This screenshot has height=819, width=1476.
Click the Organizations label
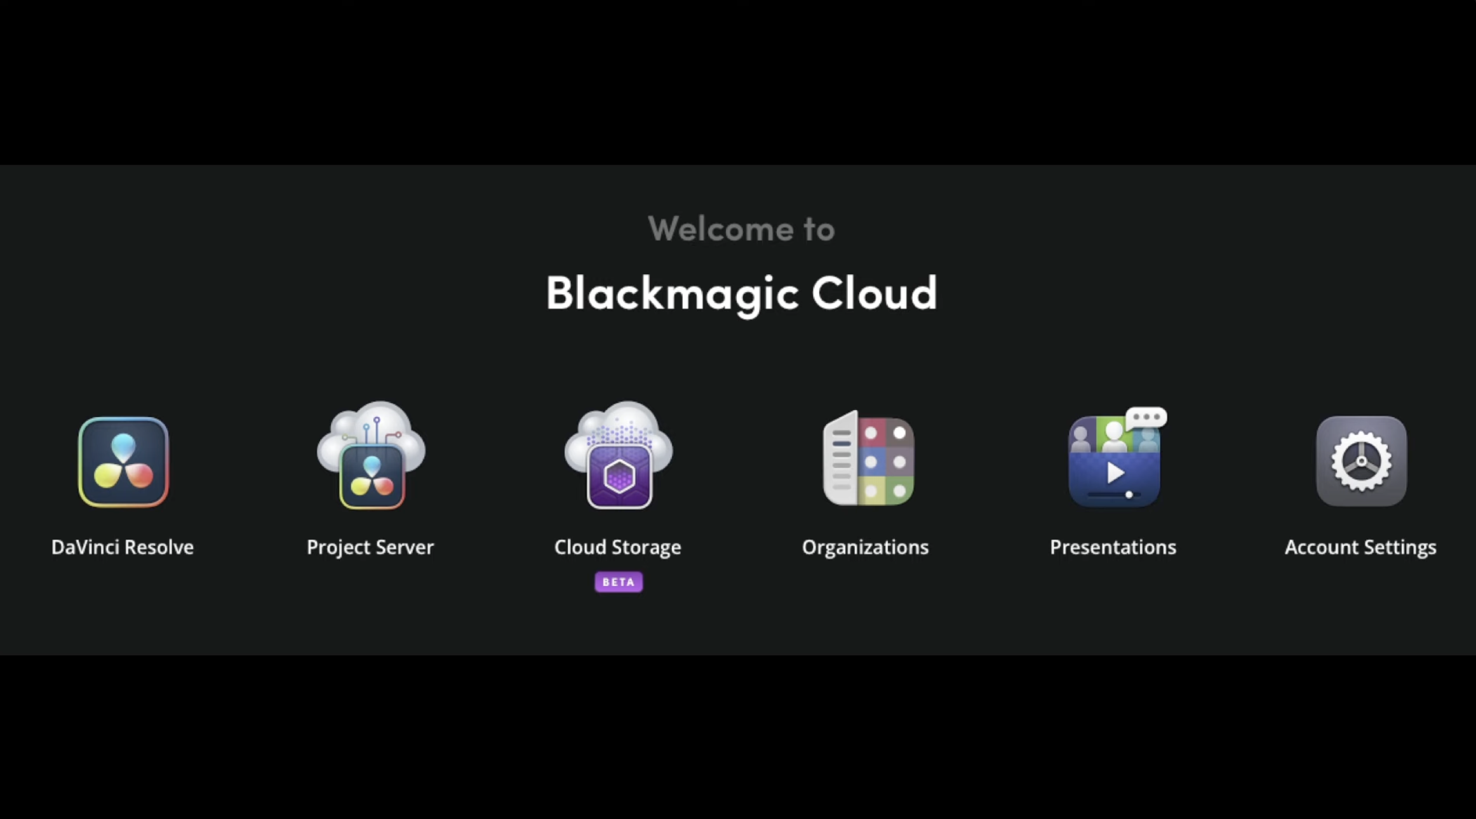(865, 547)
